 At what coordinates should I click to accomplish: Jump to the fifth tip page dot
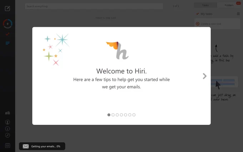click(125, 115)
